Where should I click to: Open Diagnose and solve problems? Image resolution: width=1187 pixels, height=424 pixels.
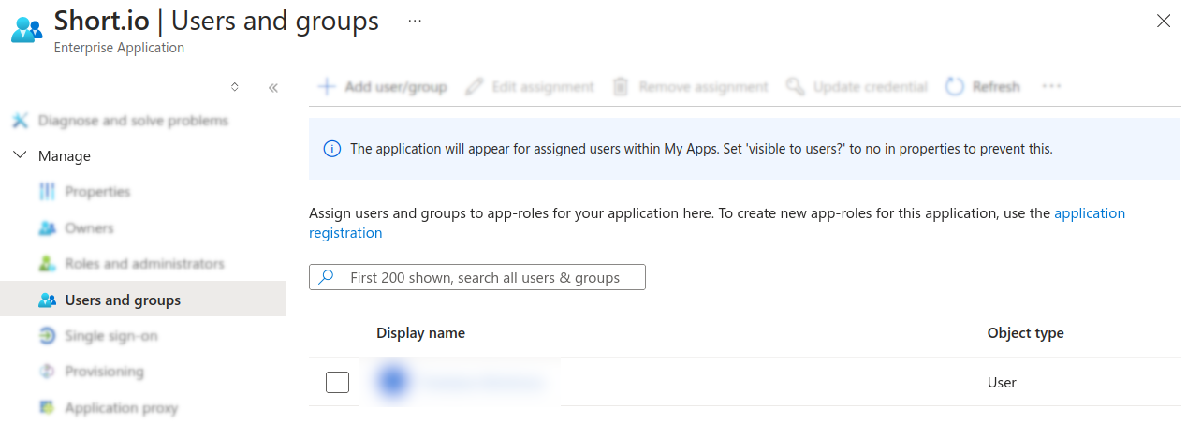(x=132, y=121)
